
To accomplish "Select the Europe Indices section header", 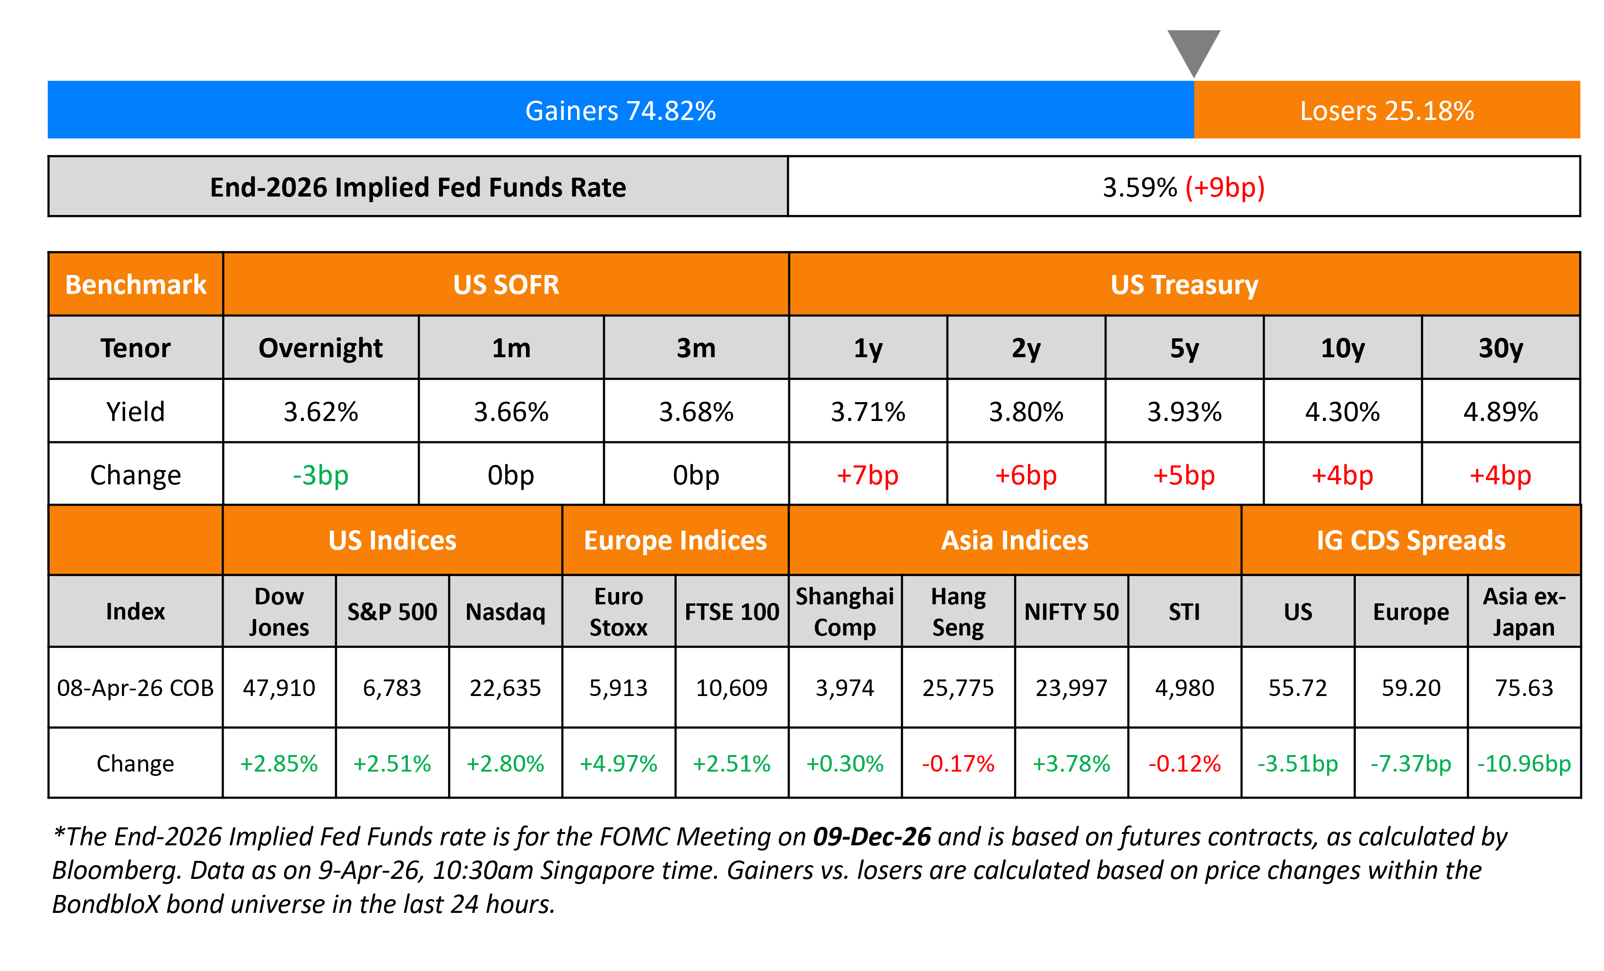I will (x=675, y=540).
